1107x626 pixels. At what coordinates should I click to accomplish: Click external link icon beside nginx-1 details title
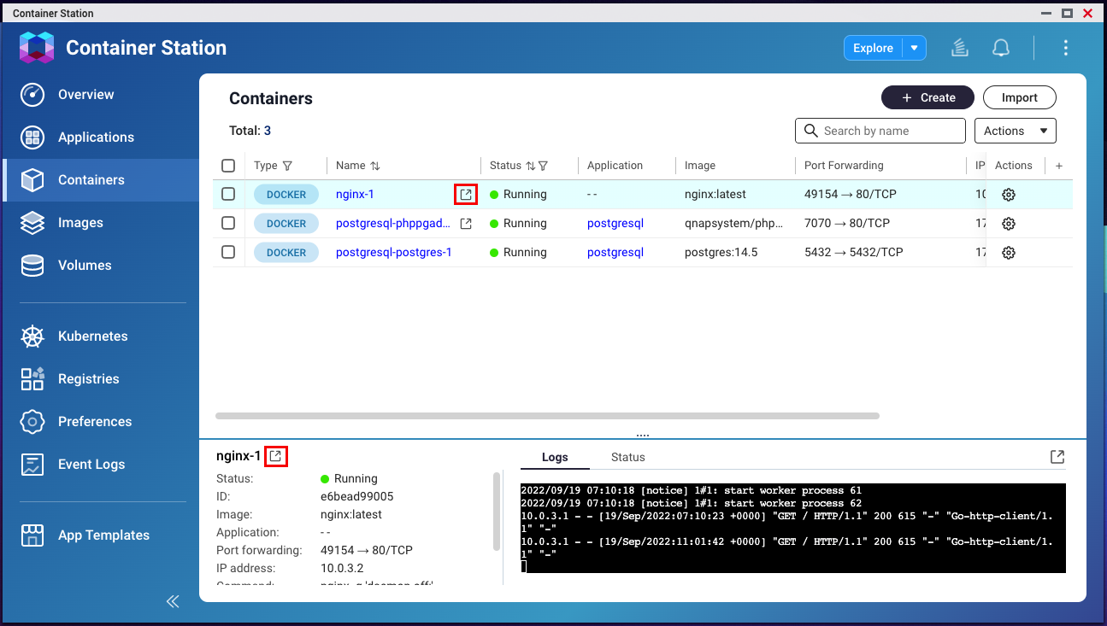click(275, 457)
